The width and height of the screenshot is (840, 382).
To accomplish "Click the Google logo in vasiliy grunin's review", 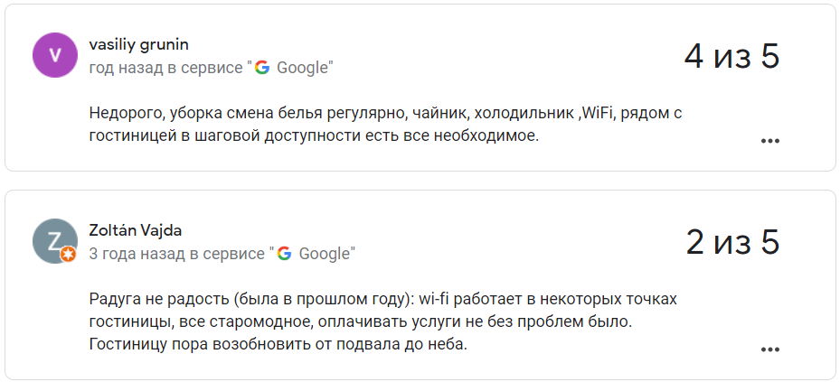I will click(x=262, y=68).
